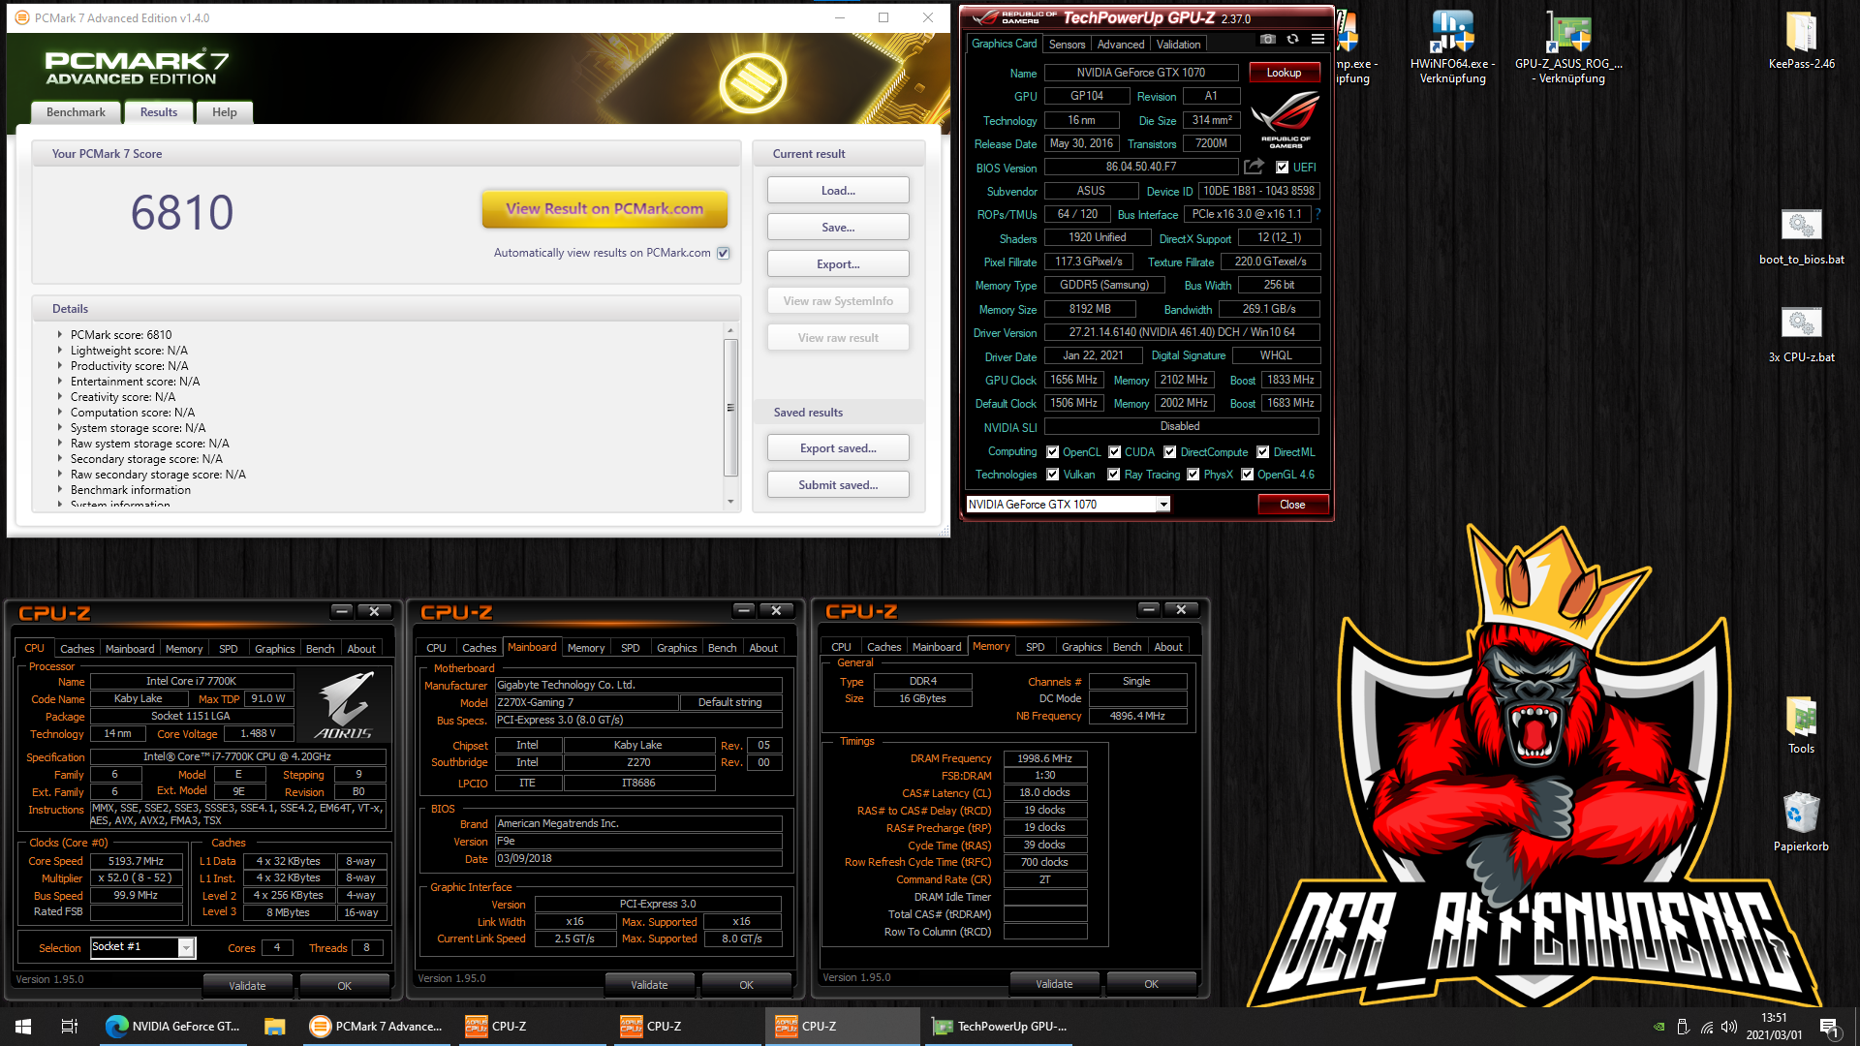
Task: Click the Details list scrollbar thumb
Action: (730, 407)
